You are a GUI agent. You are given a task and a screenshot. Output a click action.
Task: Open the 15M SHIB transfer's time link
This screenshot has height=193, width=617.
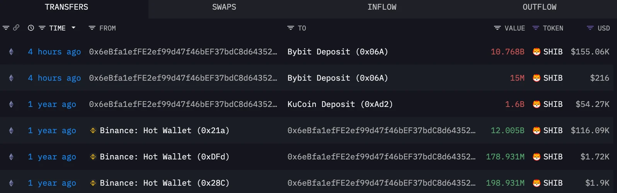pos(54,78)
